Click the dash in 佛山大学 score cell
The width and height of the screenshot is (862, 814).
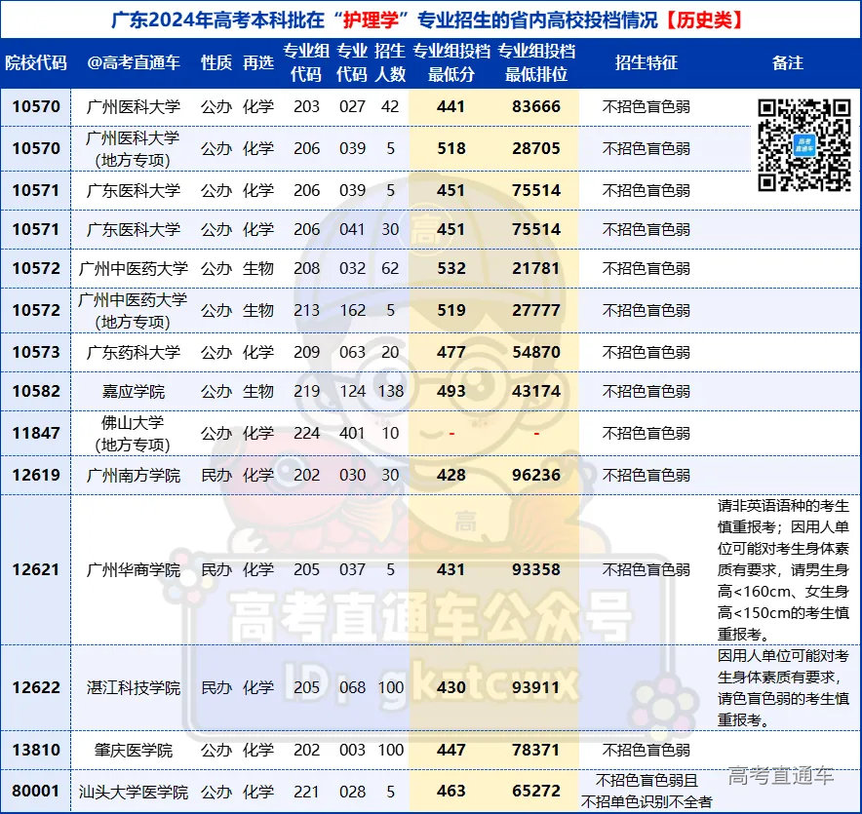pos(451,434)
